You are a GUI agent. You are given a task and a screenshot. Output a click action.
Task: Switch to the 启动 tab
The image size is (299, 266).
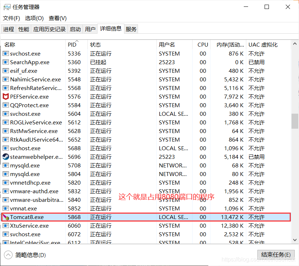tap(75, 29)
